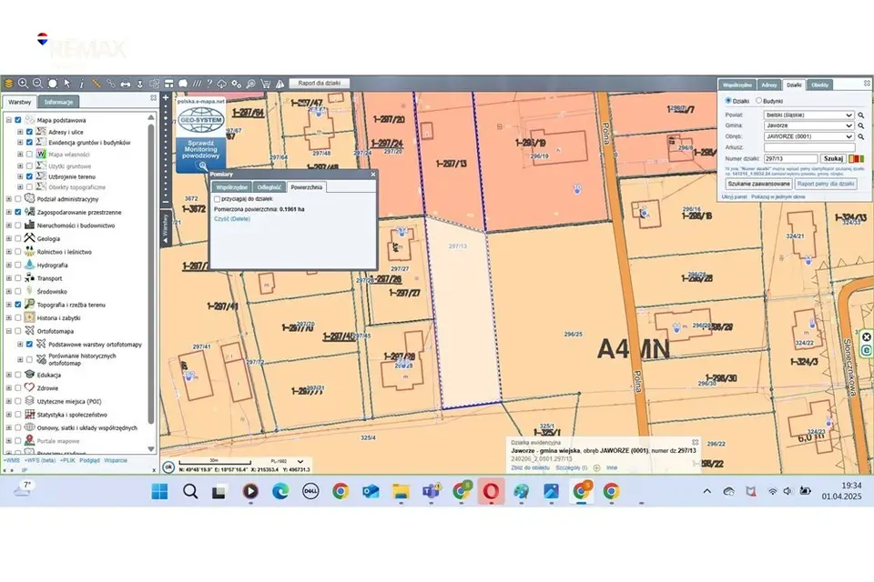Image resolution: width=874 pixels, height=582 pixels.
Task: Expand the Transport layer group
Action: tap(9, 278)
